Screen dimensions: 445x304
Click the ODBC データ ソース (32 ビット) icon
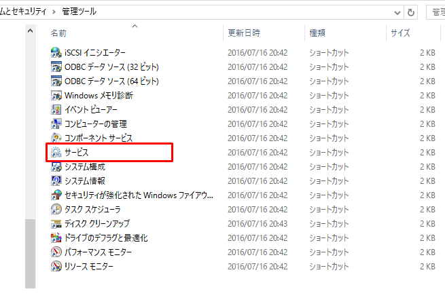point(56,66)
